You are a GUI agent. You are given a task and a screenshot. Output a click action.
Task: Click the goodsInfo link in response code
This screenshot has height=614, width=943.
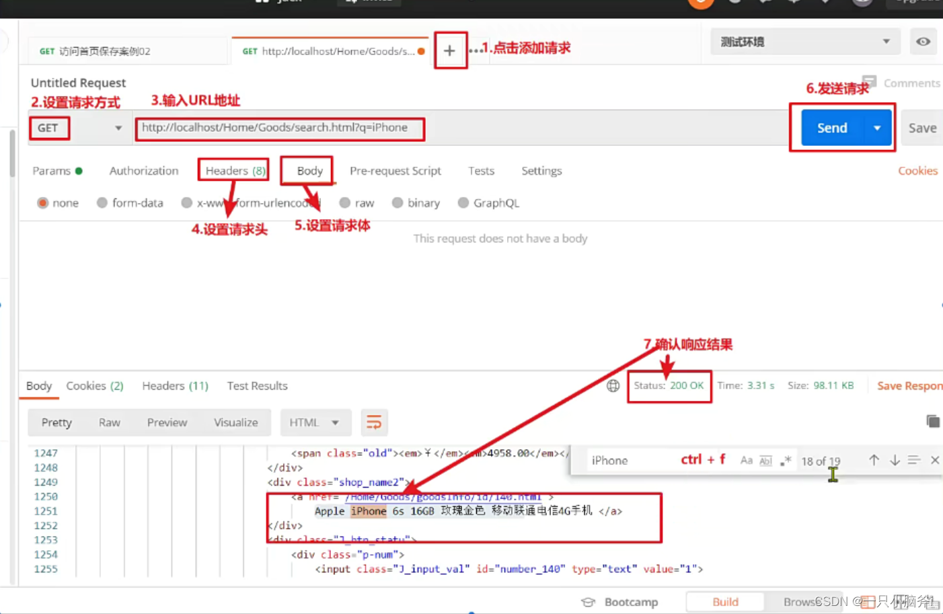coord(443,496)
